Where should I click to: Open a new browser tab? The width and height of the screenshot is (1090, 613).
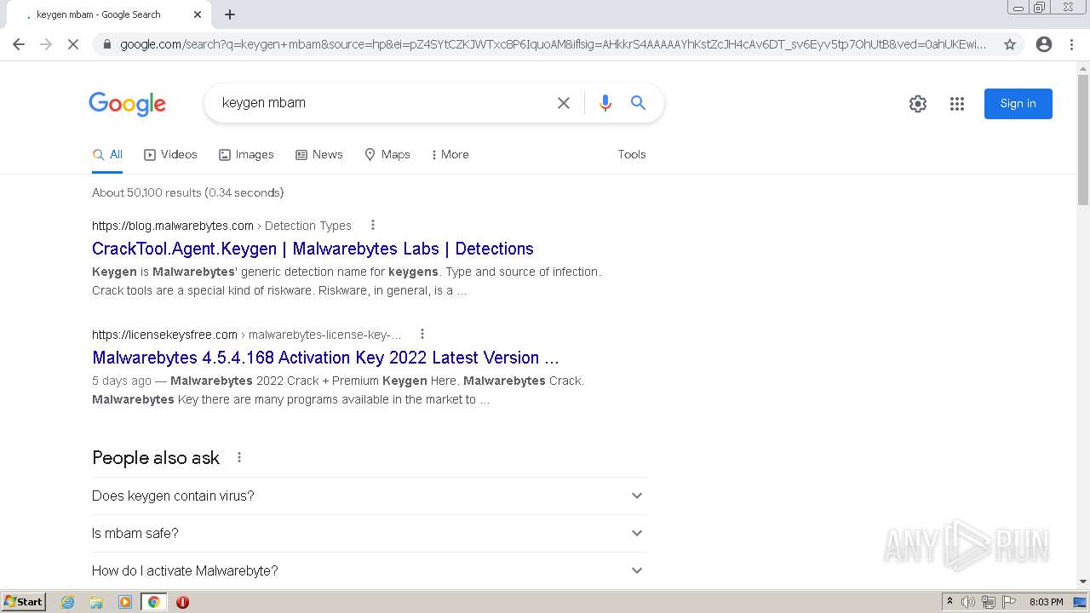(230, 14)
